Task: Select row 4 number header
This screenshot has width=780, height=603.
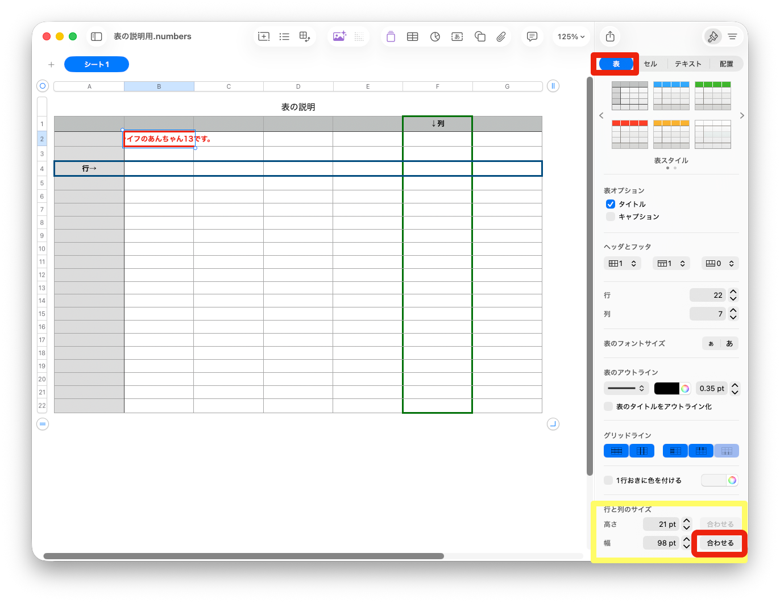Action: (x=42, y=169)
